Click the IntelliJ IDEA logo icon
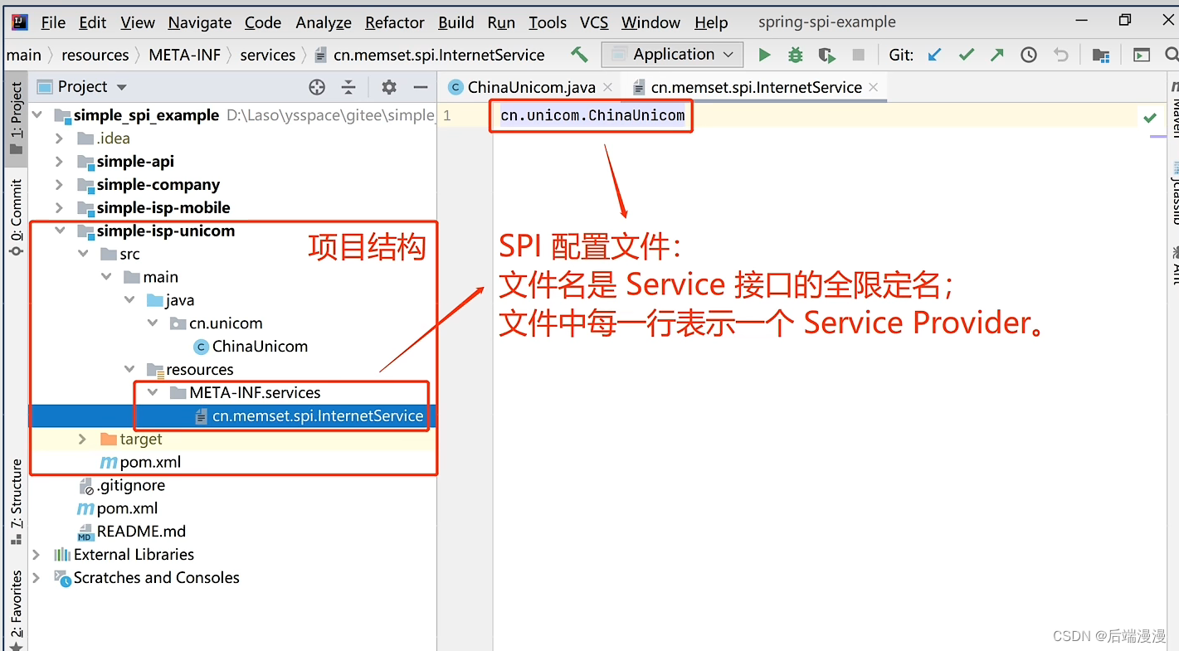The height and width of the screenshot is (651, 1179). click(x=19, y=22)
